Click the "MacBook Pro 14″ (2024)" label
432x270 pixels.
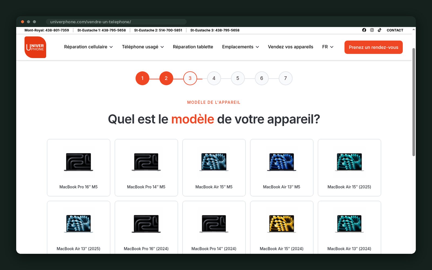tap(214, 249)
